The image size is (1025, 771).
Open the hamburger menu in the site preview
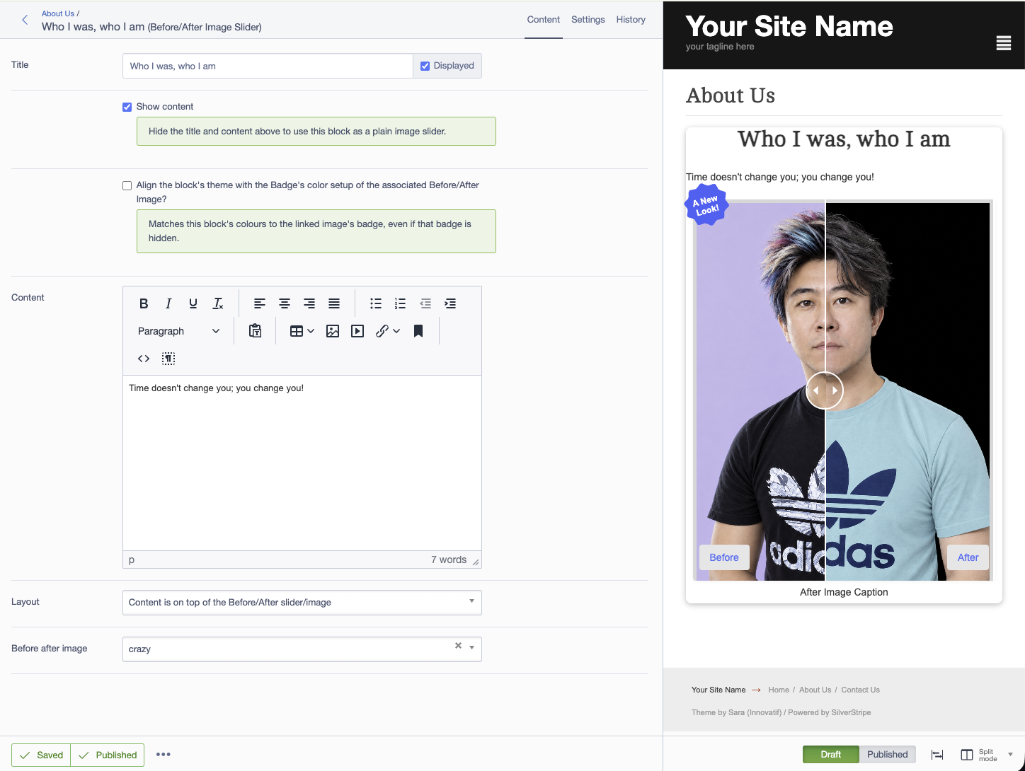(1004, 43)
